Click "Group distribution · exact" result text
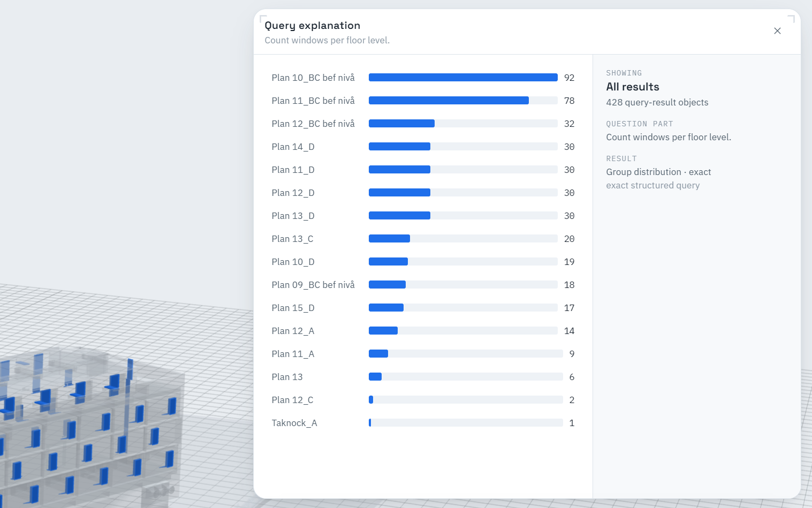Screen dimensions: 812x508 click(x=658, y=172)
